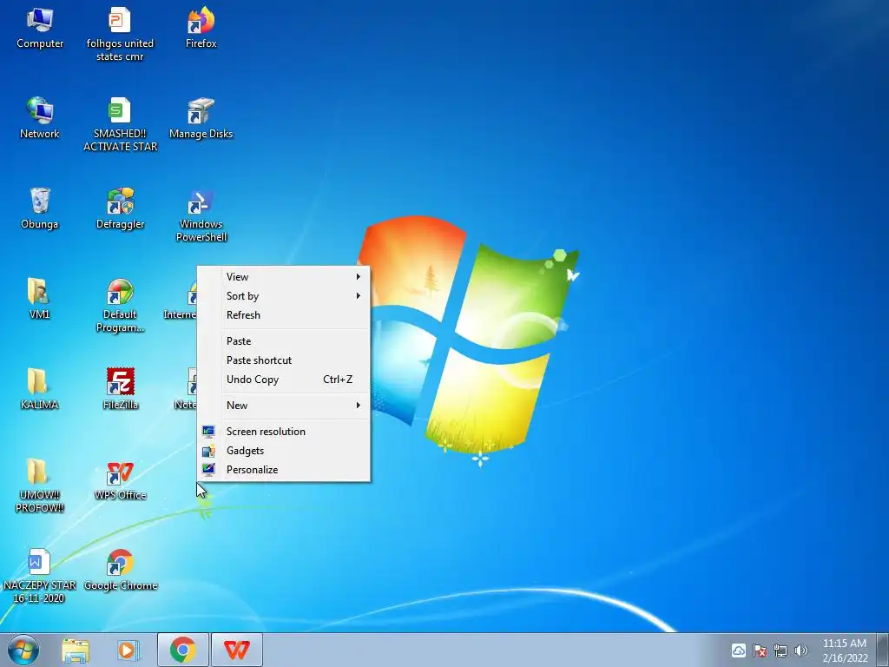Open Screen resolution from context menu
889x667 pixels.
(x=284, y=432)
